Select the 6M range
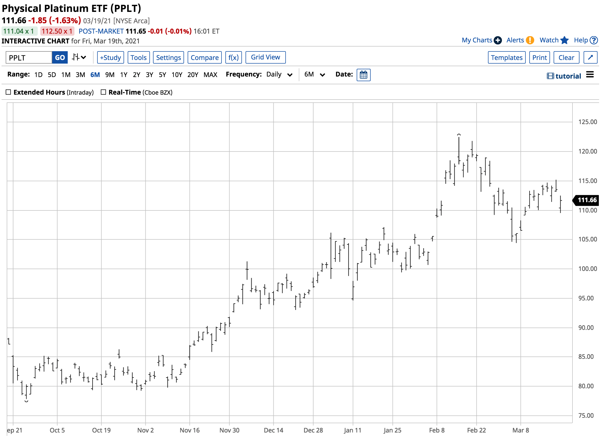Screen dimensions: 611x440 pyautogui.click(x=95, y=75)
